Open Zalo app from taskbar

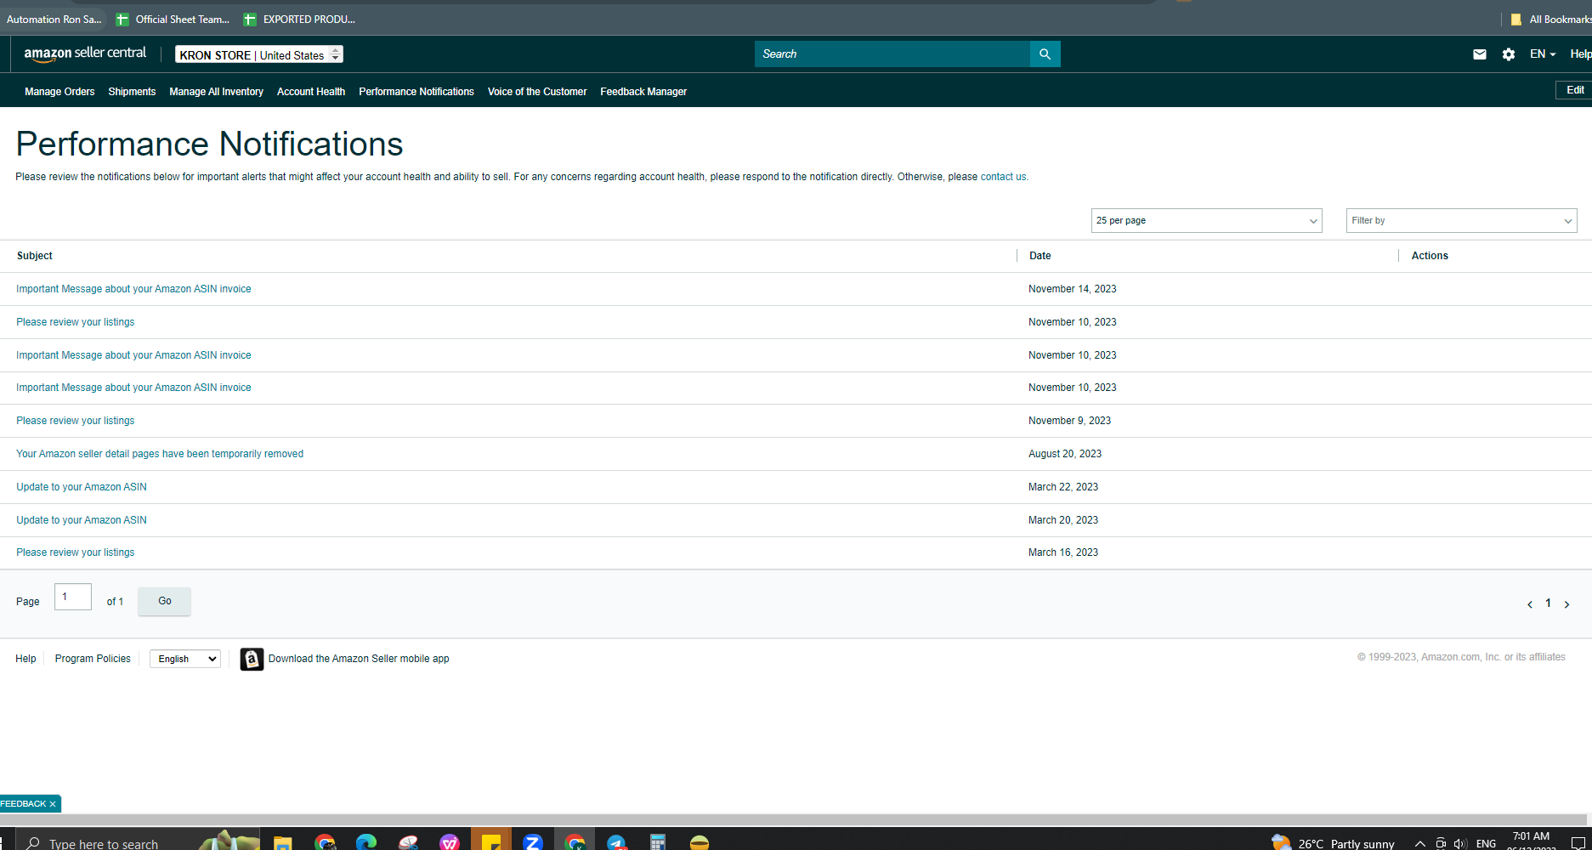click(533, 842)
